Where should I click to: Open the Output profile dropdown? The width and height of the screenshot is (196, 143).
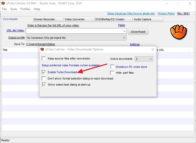[76, 38]
